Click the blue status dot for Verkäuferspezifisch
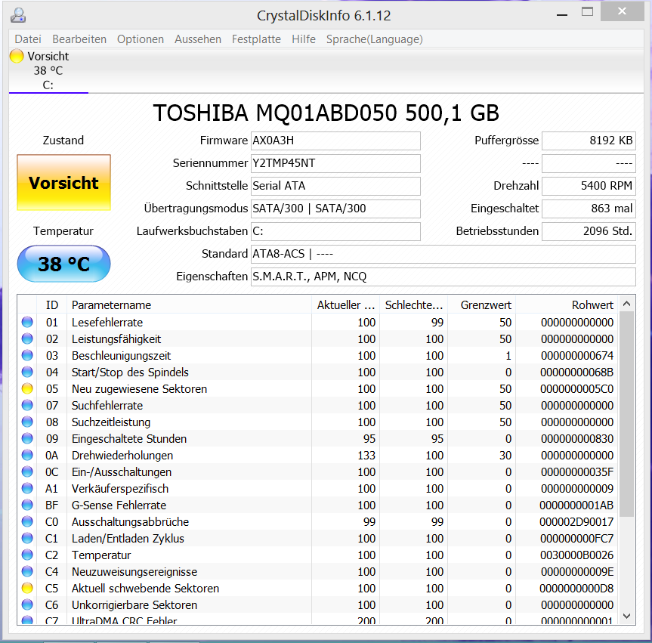The height and width of the screenshot is (643, 652). (27, 488)
